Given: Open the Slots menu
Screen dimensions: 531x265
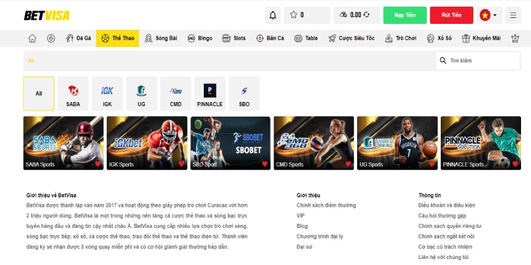Looking at the screenshot, I should coord(234,38).
